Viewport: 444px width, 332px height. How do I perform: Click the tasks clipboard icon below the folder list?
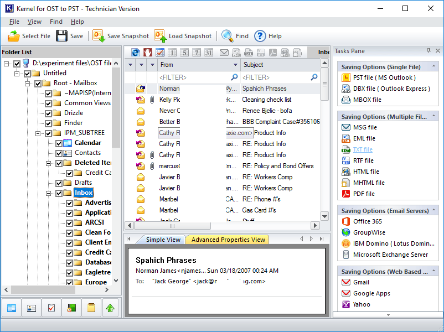[51, 308]
